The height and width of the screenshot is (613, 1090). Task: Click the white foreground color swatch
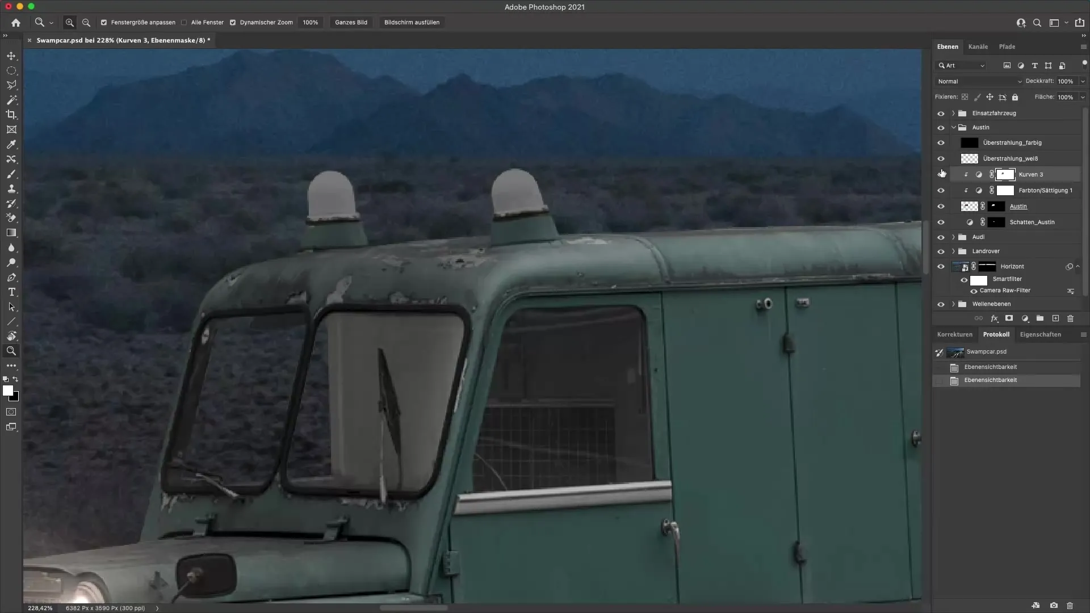click(7, 391)
